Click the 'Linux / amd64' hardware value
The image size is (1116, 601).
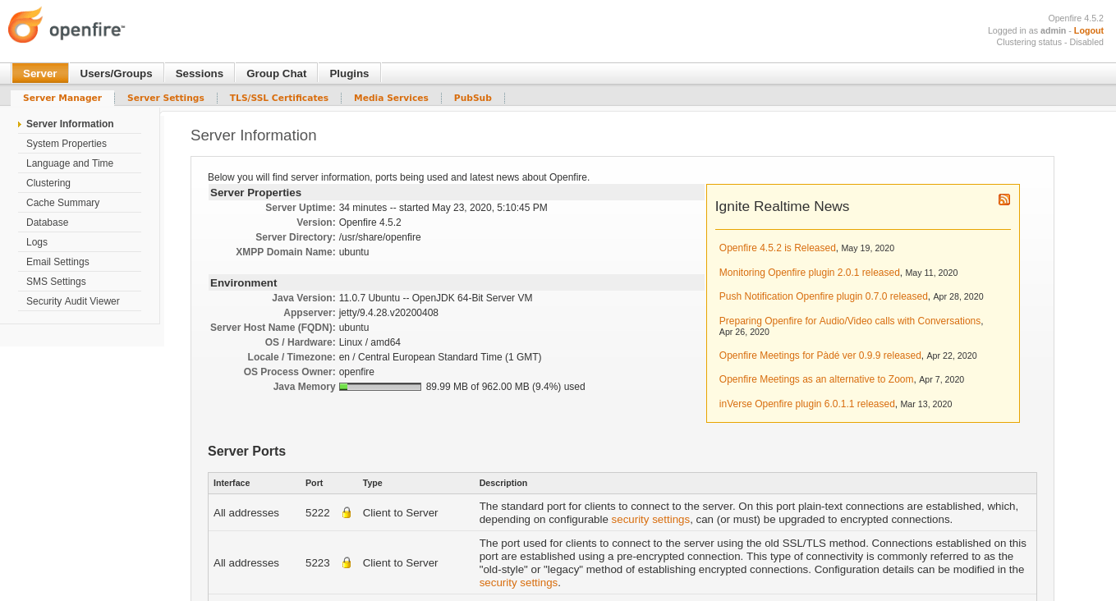pyautogui.click(x=370, y=342)
